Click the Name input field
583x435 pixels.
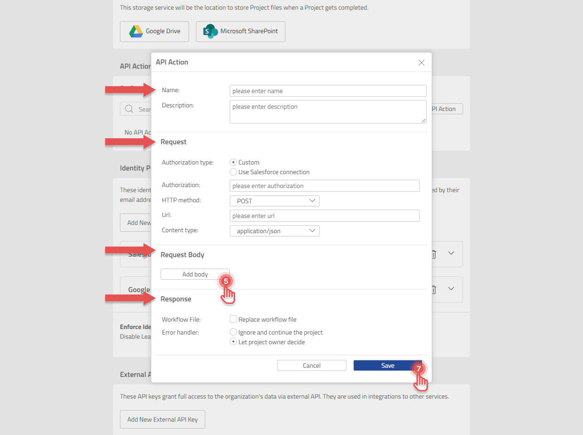pos(328,91)
